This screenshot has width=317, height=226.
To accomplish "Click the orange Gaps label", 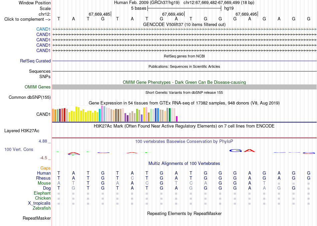I will click(45, 168).
